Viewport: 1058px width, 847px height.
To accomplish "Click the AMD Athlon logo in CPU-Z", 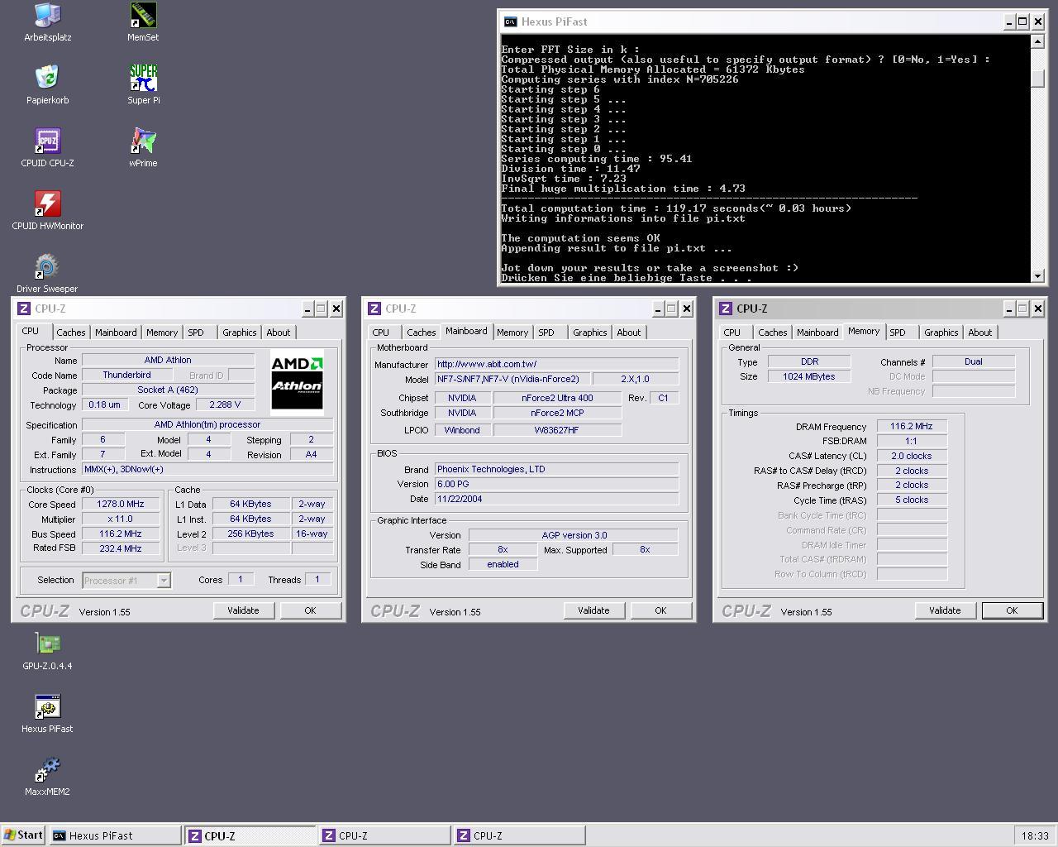I will click(297, 381).
